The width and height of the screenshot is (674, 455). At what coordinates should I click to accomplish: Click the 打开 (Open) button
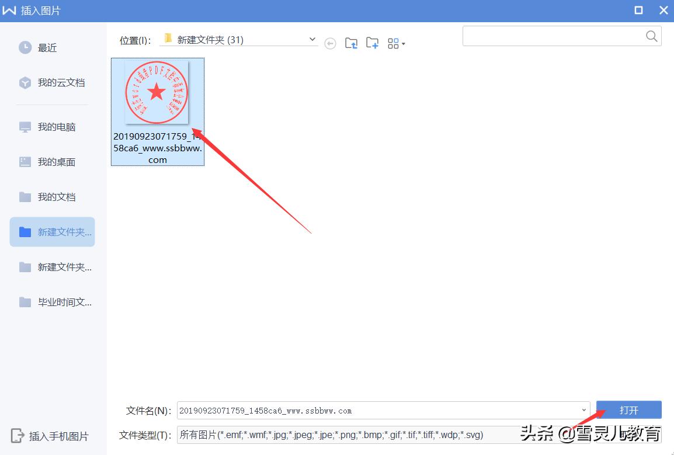pyautogui.click(x=628, y=410)
